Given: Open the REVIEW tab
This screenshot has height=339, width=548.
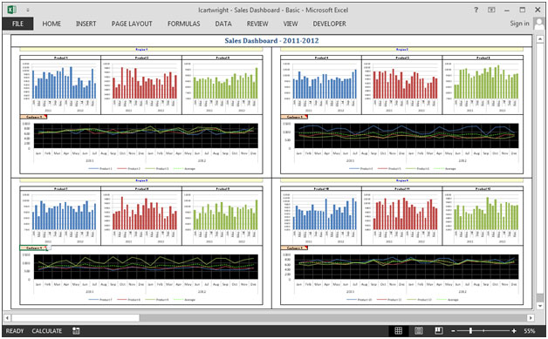Looking at the screenshot, I should point(257,24).
